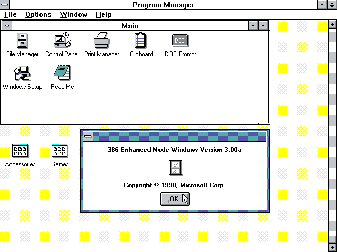
Task: Start the DOS Prompt icon
Action: point(180,40)
